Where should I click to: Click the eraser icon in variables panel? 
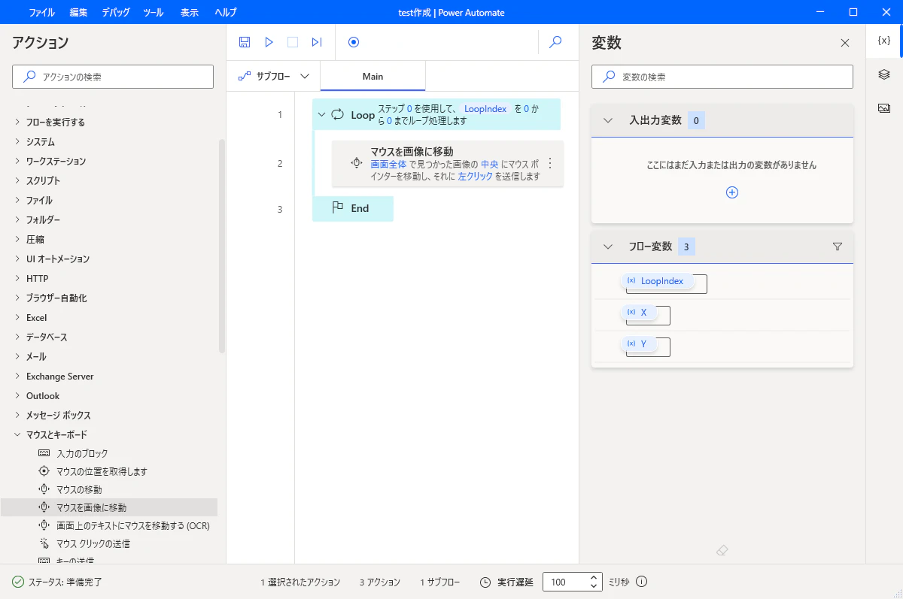(722, 551)
